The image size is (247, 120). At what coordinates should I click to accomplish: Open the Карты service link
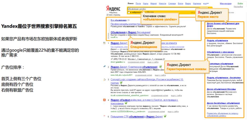pyautogui.click(x=145, y=3)
